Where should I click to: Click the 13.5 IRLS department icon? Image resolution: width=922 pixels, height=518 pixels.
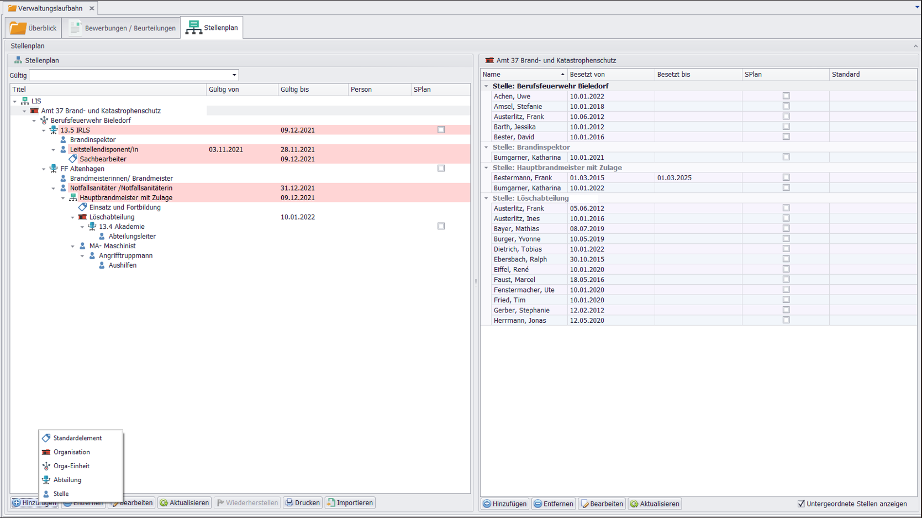[54, 130]
